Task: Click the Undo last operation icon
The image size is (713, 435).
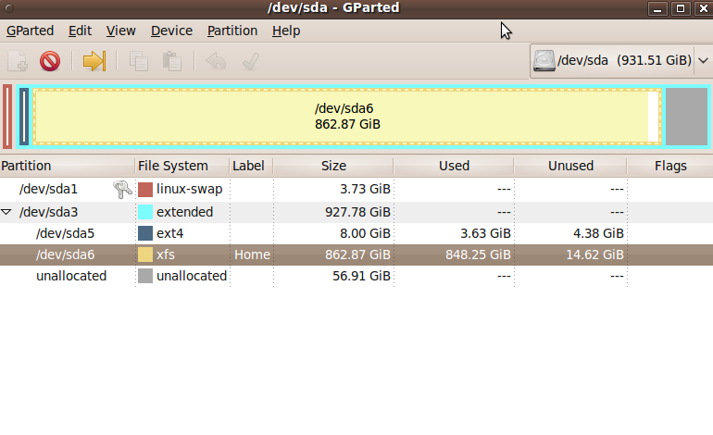Action: [216, 61]
